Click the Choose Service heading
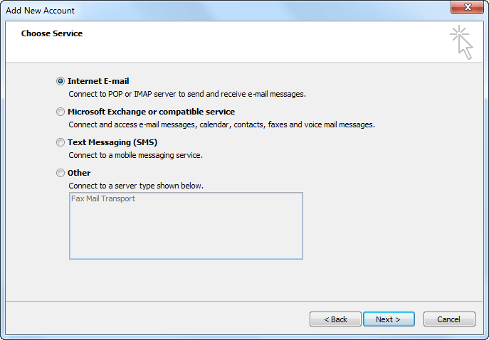This screenshot has width=489, height=340. point(52,33)
